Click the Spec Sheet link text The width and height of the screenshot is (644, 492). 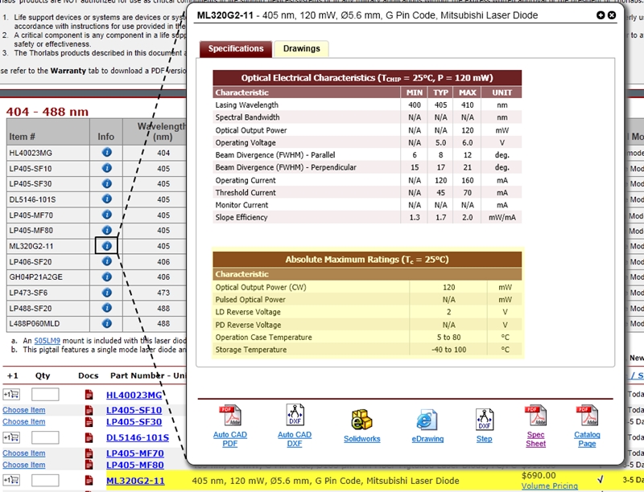click(x=535, y=439)
